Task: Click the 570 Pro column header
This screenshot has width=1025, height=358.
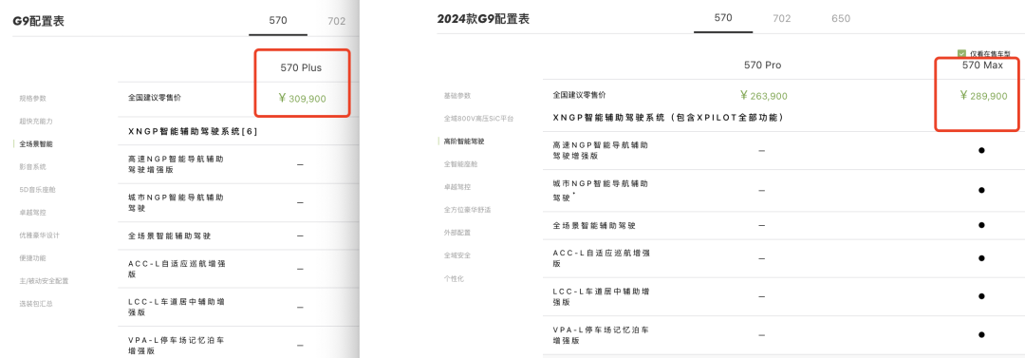Action: click(762, 65)
